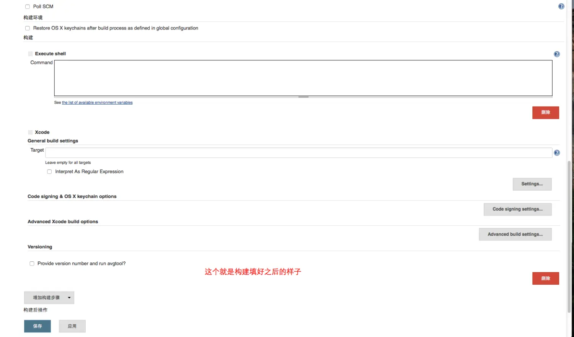Click the Versioning section heading
This screenshot has width=574, height=337.
pos(40,247)
